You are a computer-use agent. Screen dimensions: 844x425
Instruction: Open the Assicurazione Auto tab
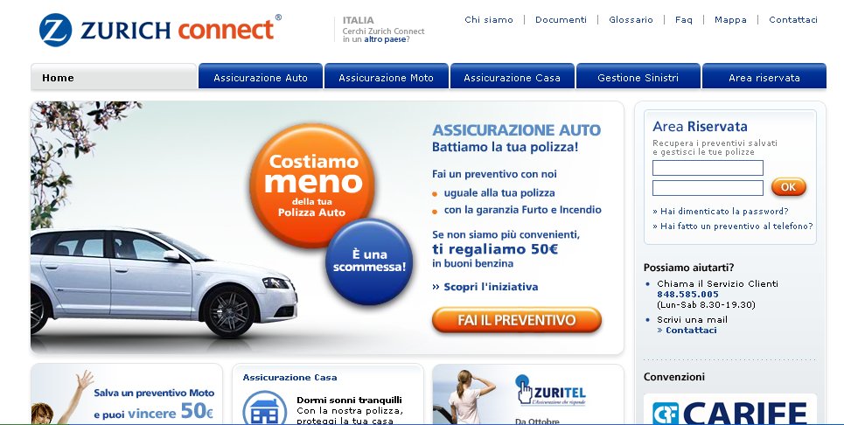click(x=261, y=76)
